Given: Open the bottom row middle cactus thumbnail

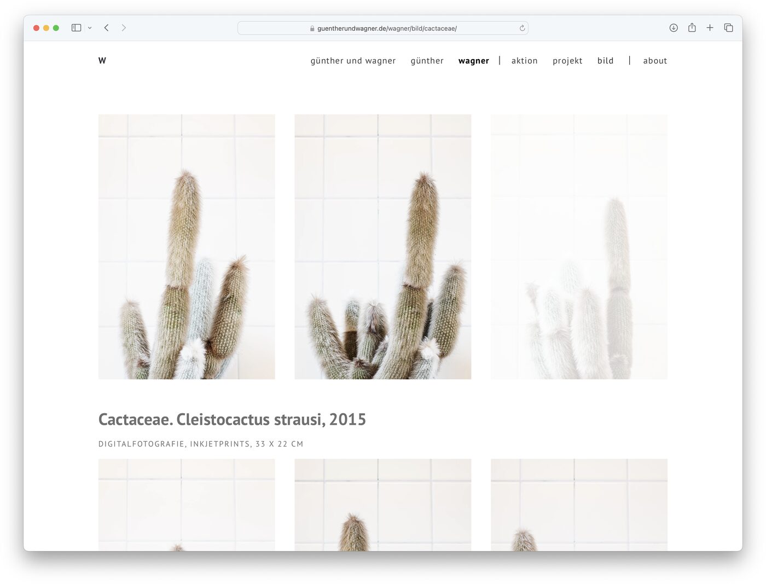Looking at the screenshot, I should [x=383, y=505].
